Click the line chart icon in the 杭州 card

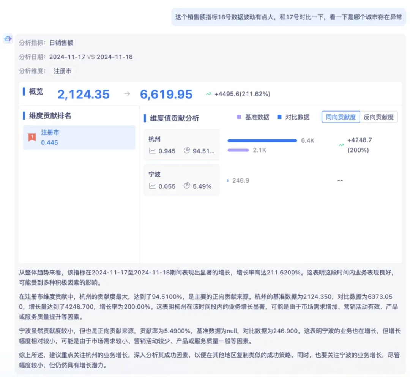pyautogui.click(x=152, y=151)
